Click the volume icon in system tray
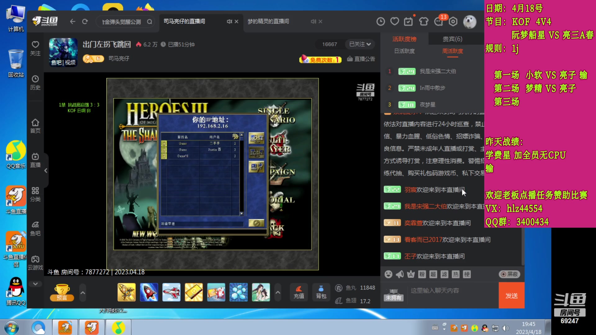Viewport: 596px width, 335px height. click(506, 328)
